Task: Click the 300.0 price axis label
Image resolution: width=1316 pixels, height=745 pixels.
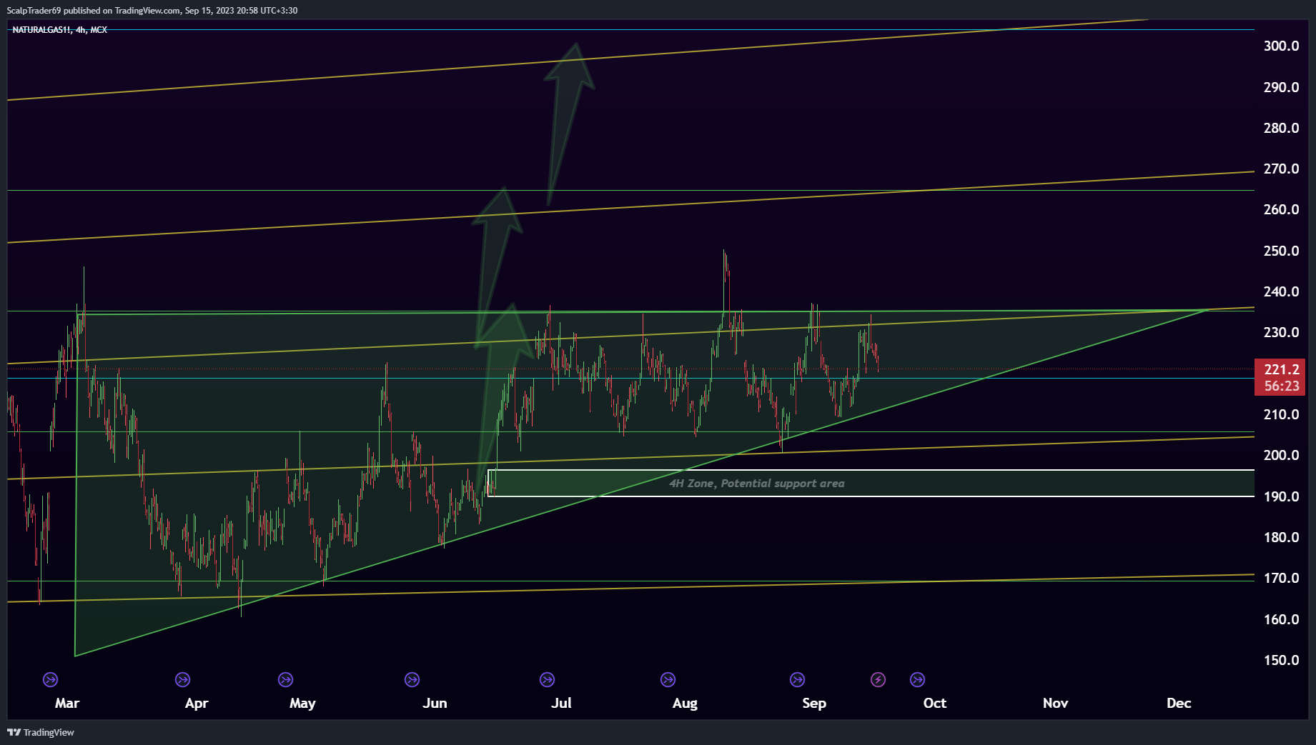Action: coord(1281,46)
